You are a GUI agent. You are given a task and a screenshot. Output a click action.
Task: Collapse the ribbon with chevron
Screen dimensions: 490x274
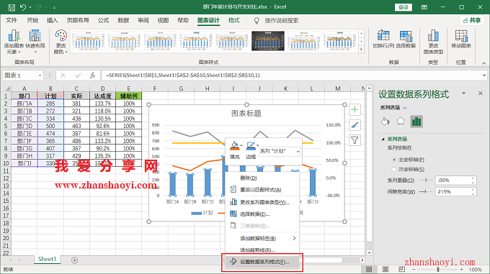484,63
